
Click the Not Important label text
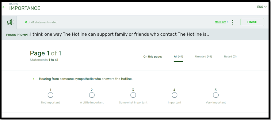tap(51, 102)
